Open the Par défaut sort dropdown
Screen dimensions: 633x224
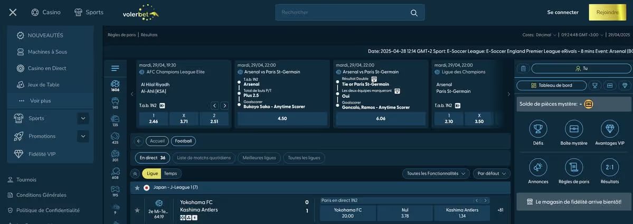click(491, 173)
